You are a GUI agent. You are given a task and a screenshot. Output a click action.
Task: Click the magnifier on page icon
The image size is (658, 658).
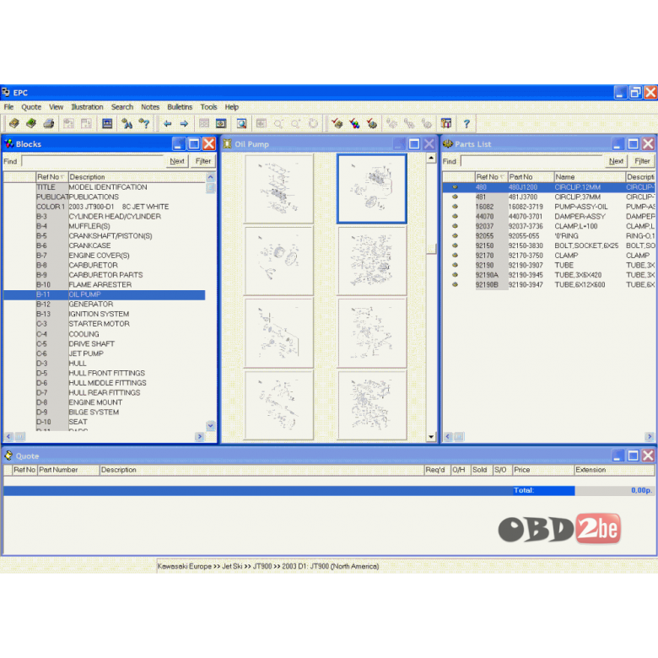[241, 123]
